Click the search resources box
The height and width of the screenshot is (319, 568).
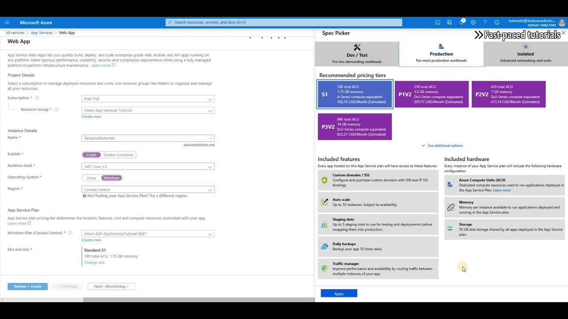284,22
